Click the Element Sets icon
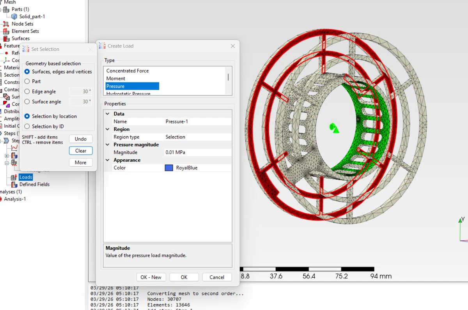This screenshot has height=310, width=468. (x=6, y=31)
